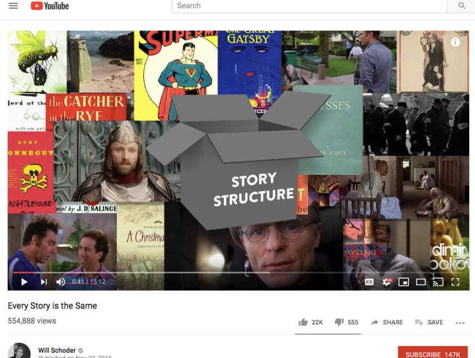Switch to theater mode
The width and height of the screenshot is (475, 358).
point(420,282)
